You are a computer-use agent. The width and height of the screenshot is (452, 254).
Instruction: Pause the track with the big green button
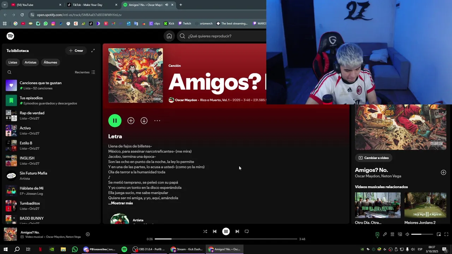click(115, 121)
